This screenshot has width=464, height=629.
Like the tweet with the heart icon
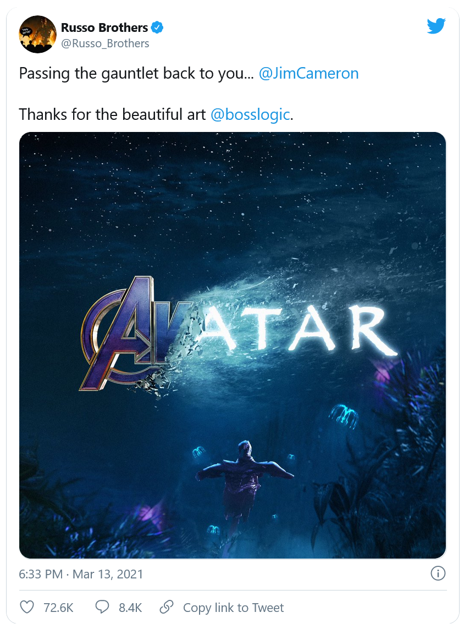tap(27, 607)
